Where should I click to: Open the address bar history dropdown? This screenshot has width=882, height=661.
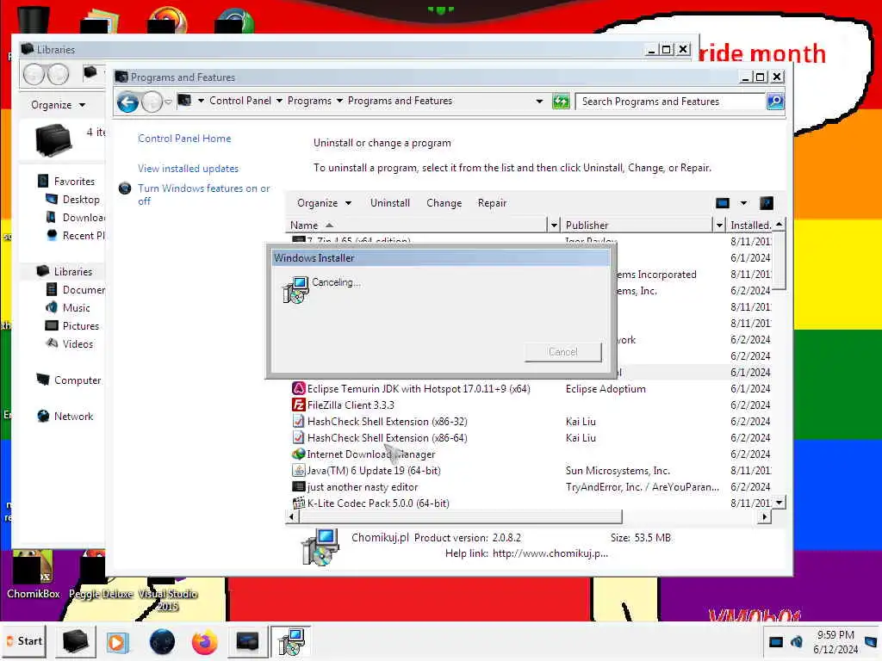(539, 102)
